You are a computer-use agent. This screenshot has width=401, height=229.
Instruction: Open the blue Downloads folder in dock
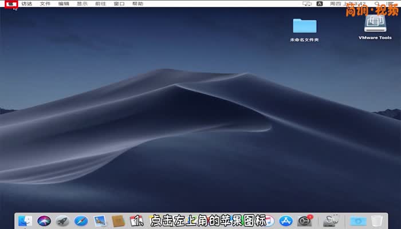(x=357, y=221)
